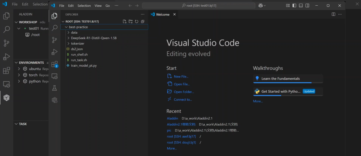The width and height of the screenshot is (361, 156).
Task: Collapse all folders in Explorer
Action: pyautogui.click(x=142, y=21)
